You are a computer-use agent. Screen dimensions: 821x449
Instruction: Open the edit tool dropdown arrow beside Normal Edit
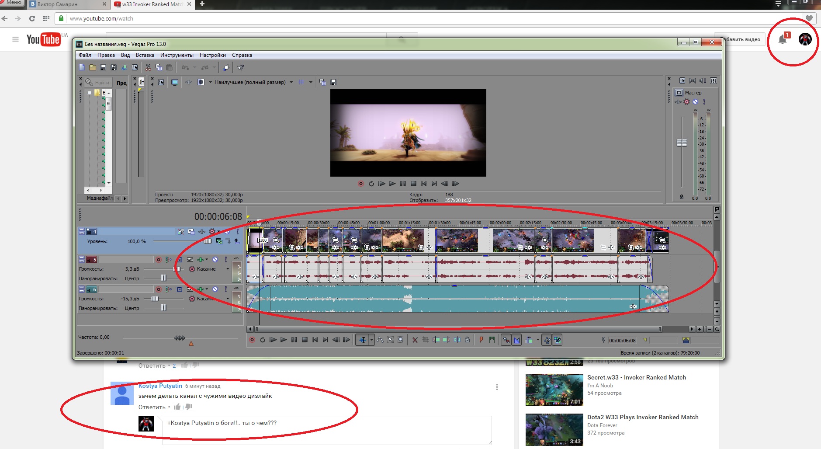point(371,340)
